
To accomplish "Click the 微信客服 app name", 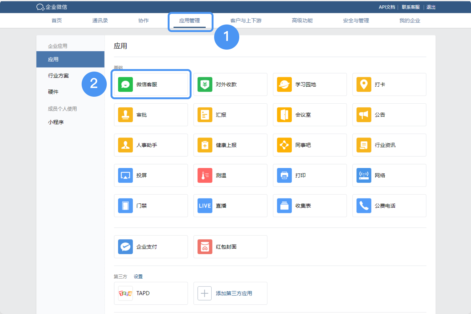I will click(x=147, y=84).
